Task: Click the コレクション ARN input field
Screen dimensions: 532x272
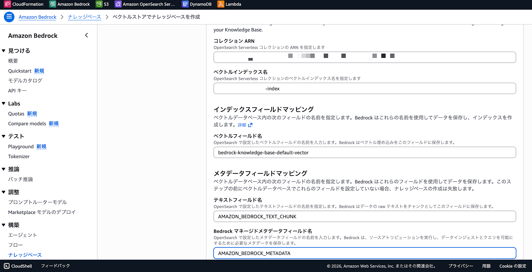Action: 365,57
